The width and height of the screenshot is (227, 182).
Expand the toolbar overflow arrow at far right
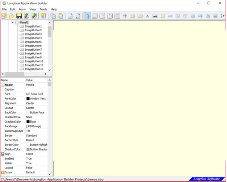(x=223, y=16)
